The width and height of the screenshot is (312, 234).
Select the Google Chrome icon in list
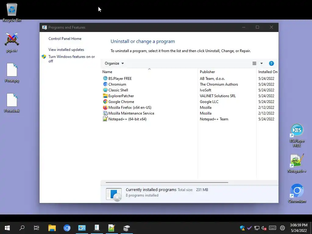(105, 101)
